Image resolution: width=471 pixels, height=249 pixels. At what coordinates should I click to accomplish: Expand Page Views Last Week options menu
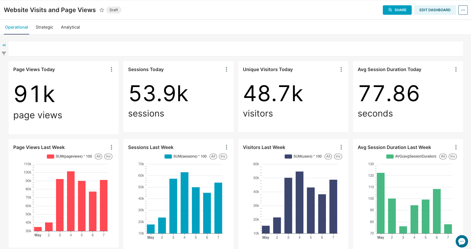click(x=111, y=147)
